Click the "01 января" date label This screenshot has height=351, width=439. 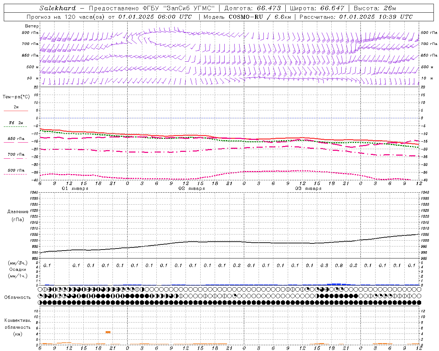(75, 189)
